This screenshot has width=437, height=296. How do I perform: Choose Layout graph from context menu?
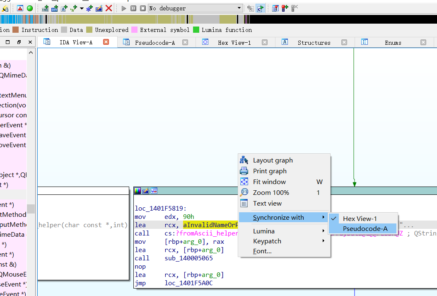click(x=284, y=160)
